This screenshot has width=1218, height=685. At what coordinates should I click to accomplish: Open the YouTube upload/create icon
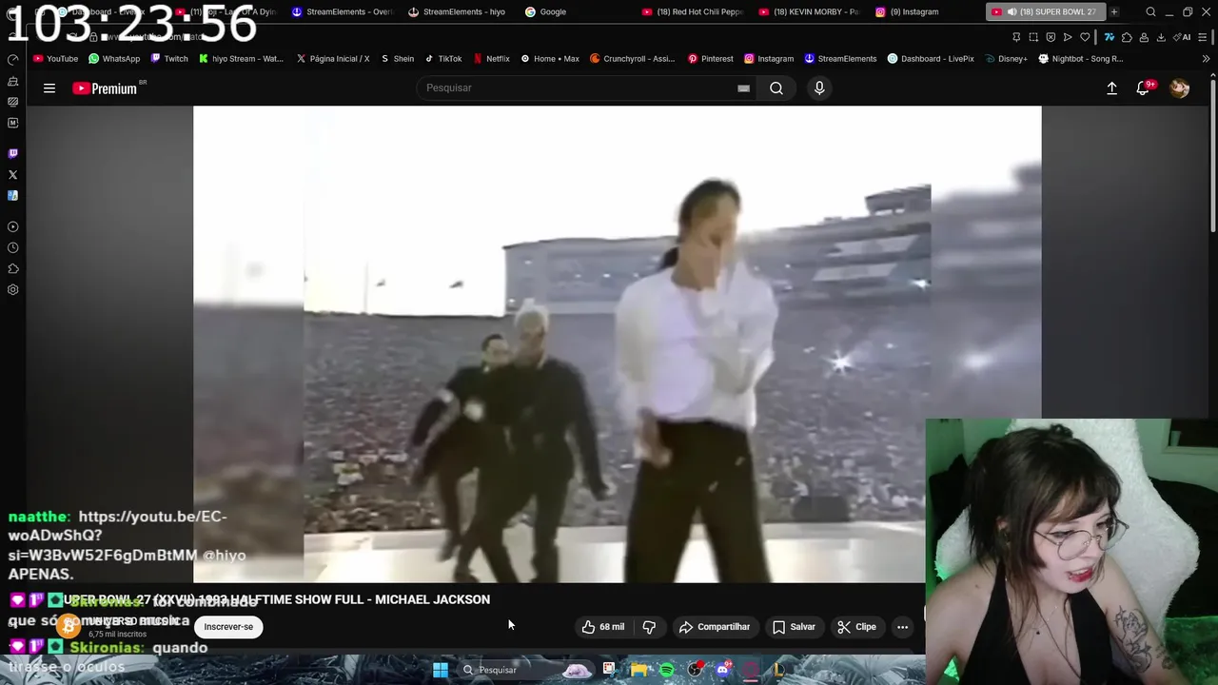coord(1111,88)
